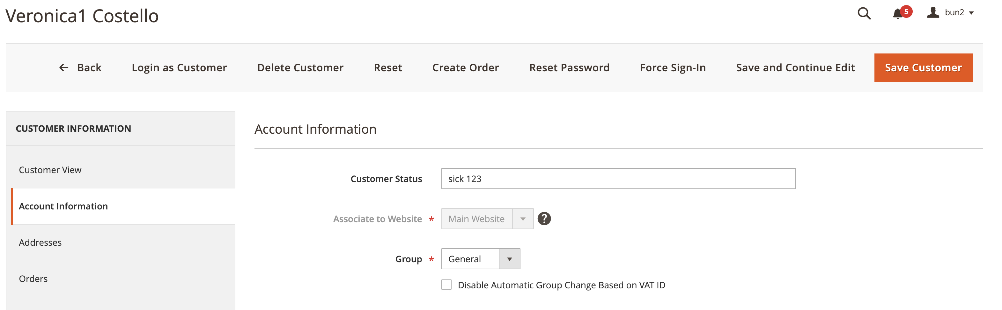
Task: Select Customer View in the sidebar
Action: point(50,170)
